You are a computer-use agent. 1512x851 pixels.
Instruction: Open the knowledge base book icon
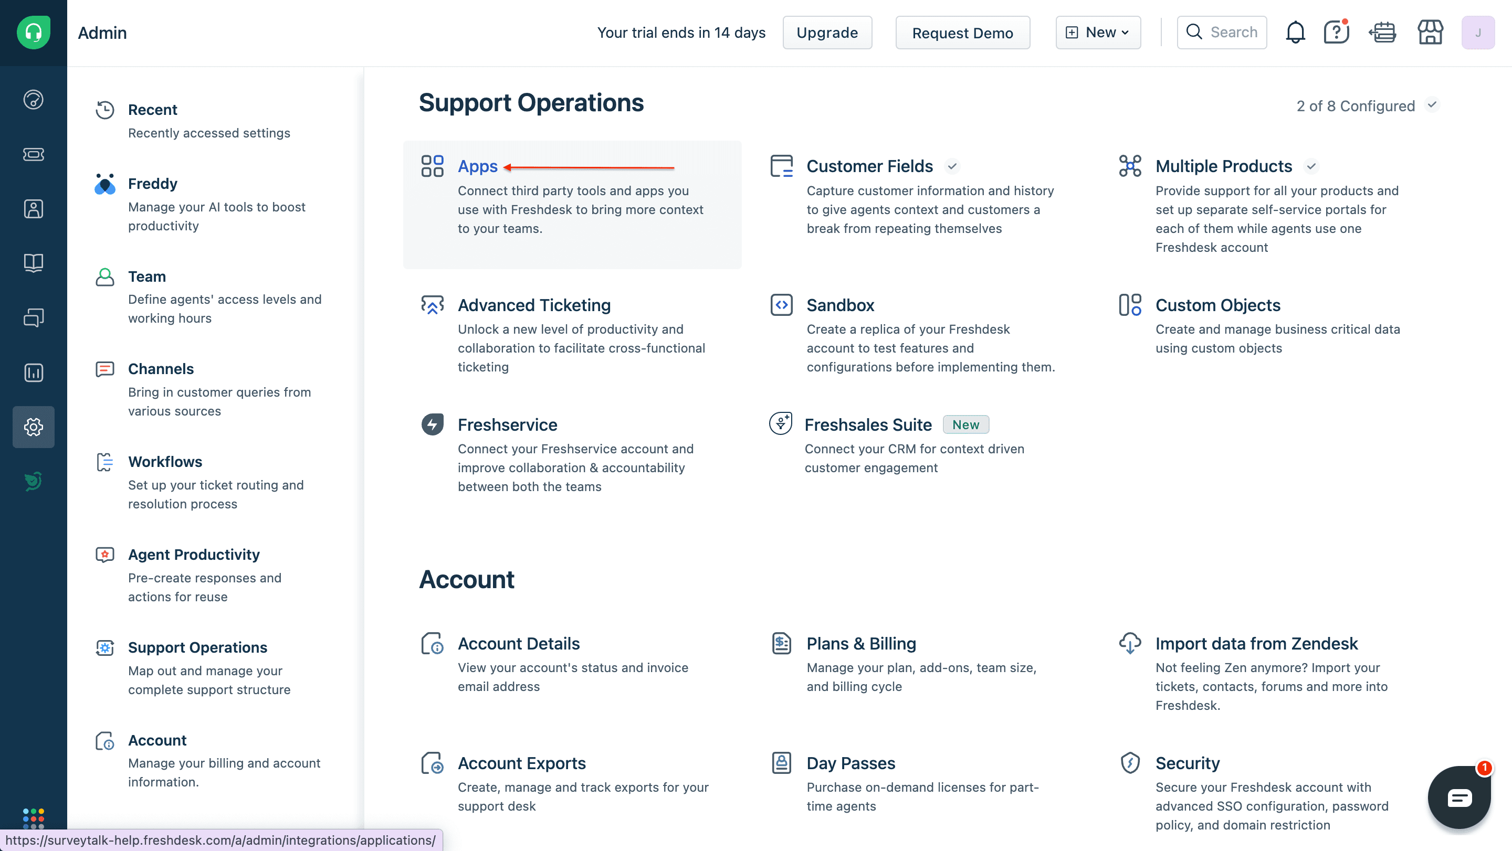pyautogui.click(x=34, y=263)
